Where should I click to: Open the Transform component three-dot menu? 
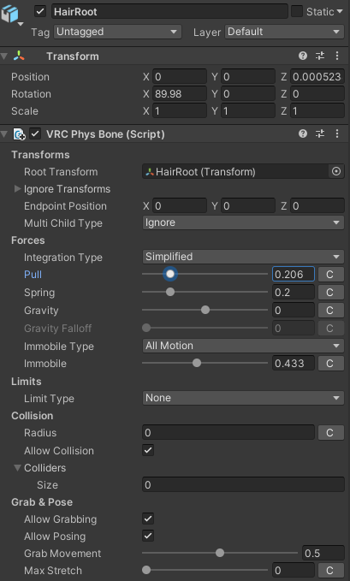pyautogui.click(x=336, y=56)
